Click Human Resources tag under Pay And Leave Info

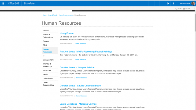(x=81, y=60)
